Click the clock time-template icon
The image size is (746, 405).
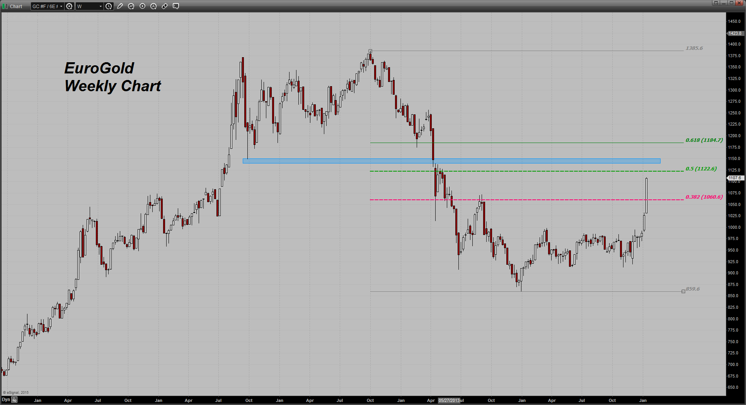click(109, 6)
